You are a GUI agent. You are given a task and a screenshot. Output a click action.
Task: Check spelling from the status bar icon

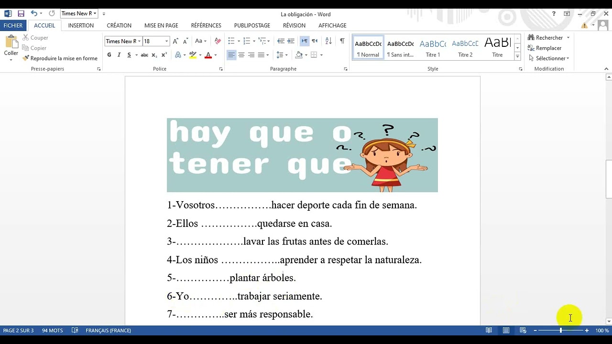click(x=75, y=330)
